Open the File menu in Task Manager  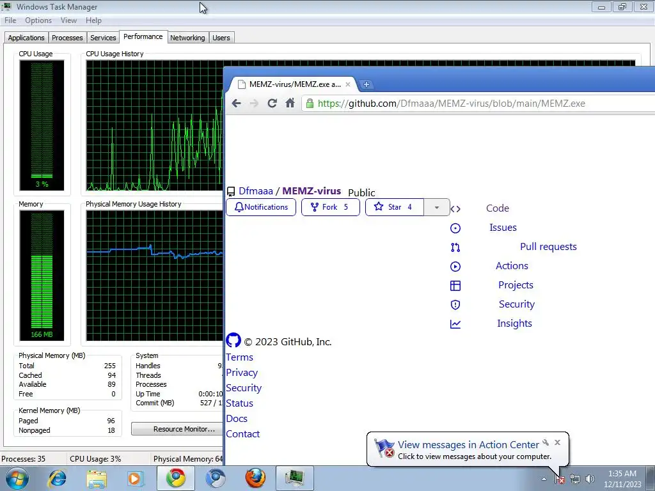[x=10, y=20]
